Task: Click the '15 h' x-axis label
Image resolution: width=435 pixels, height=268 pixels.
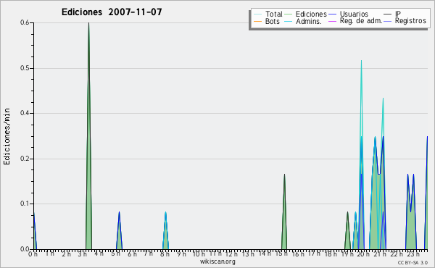Action: coord(281,254)
